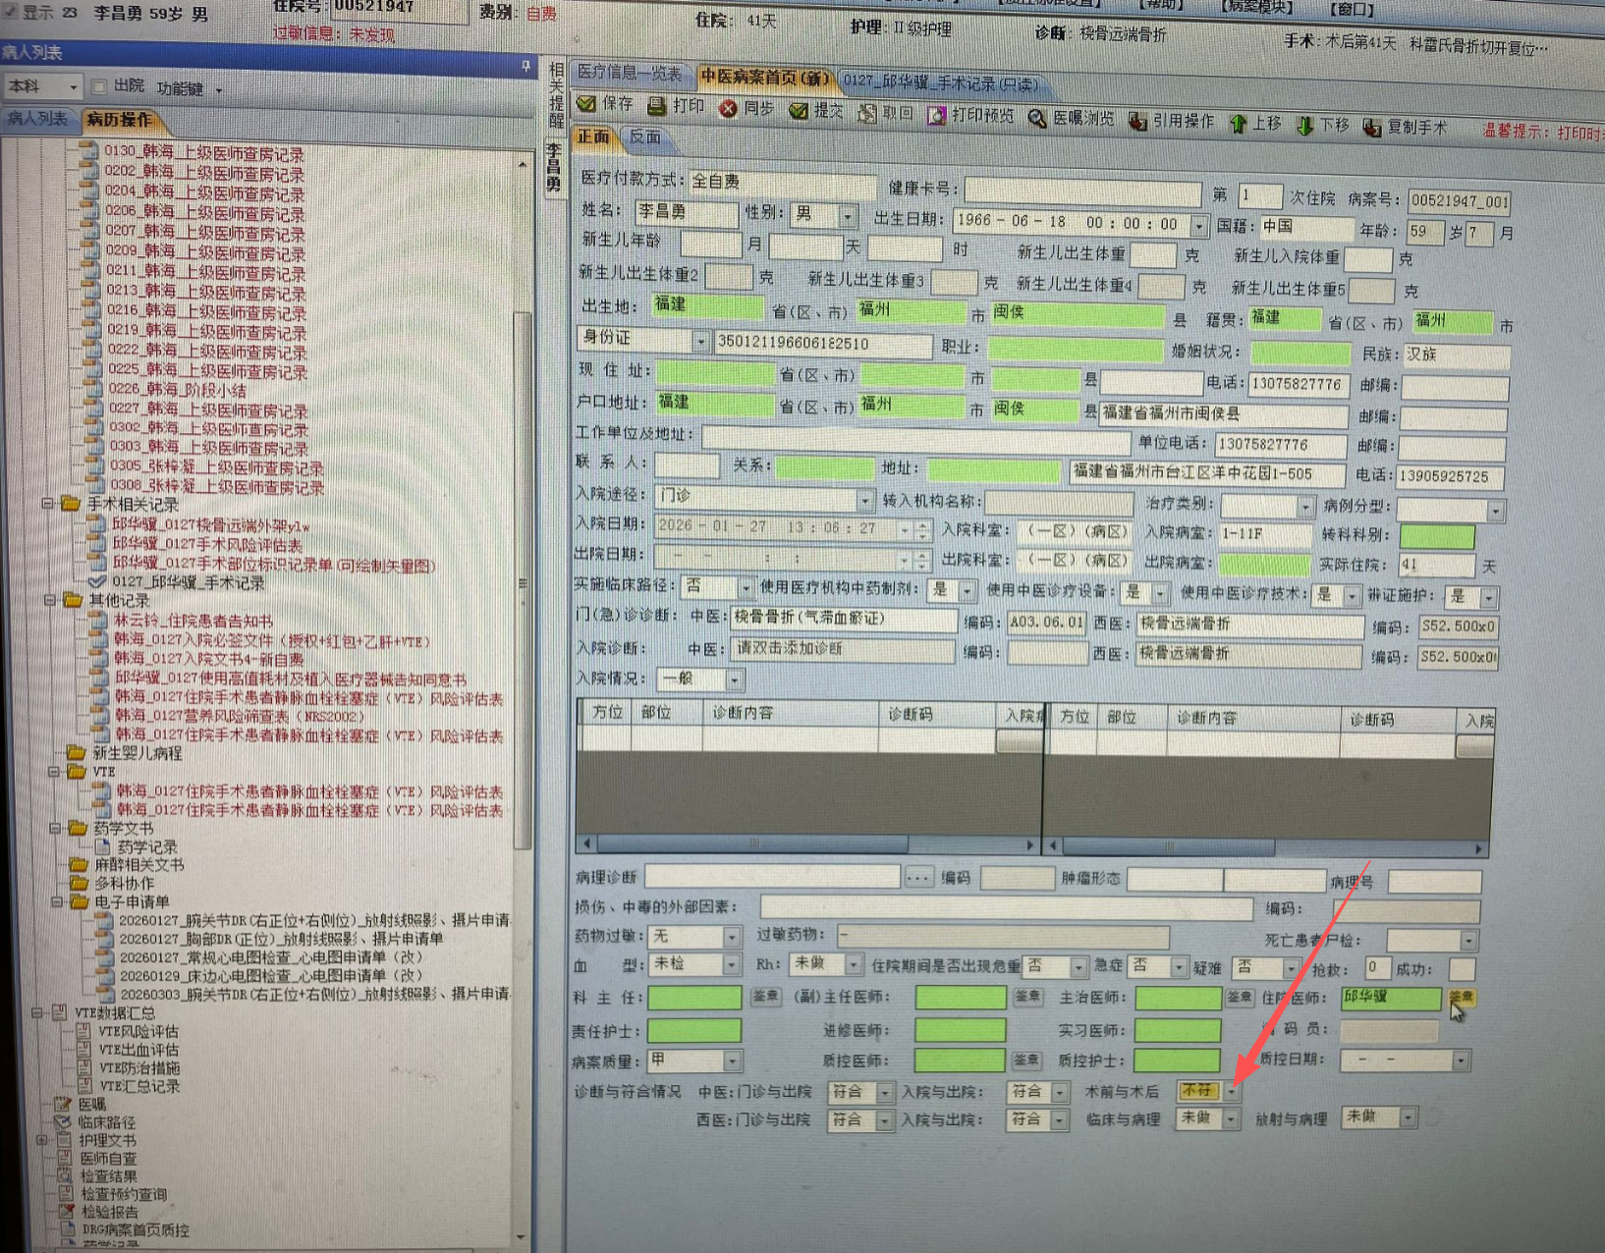The height and width of the screenshot is (1253, 1605).
Task: Click the ... button beside 病理诊断
Action: pos(918,877)
